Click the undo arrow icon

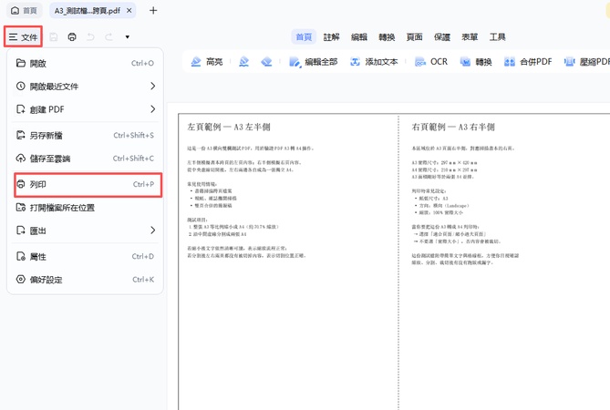90,37
